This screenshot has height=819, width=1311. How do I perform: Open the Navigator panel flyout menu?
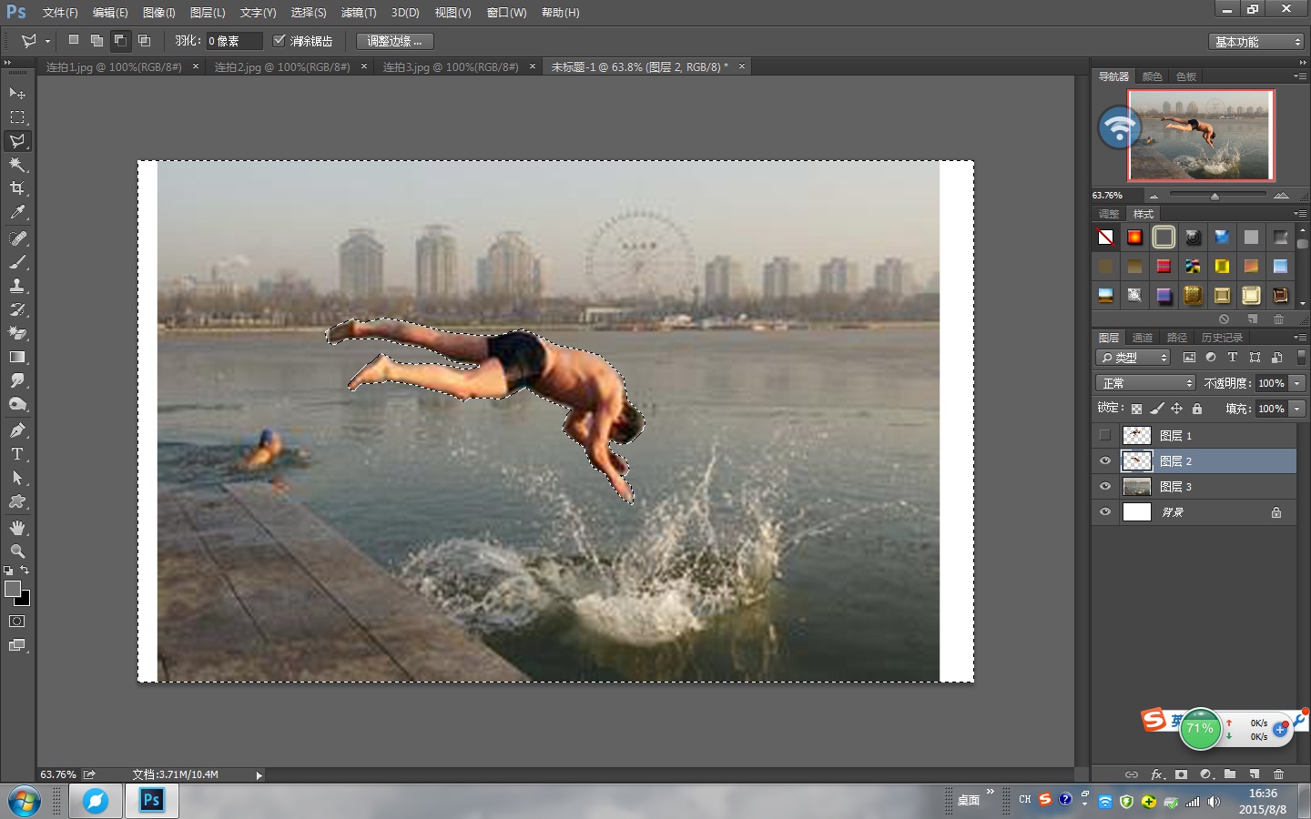click(x=1300, y=76)
